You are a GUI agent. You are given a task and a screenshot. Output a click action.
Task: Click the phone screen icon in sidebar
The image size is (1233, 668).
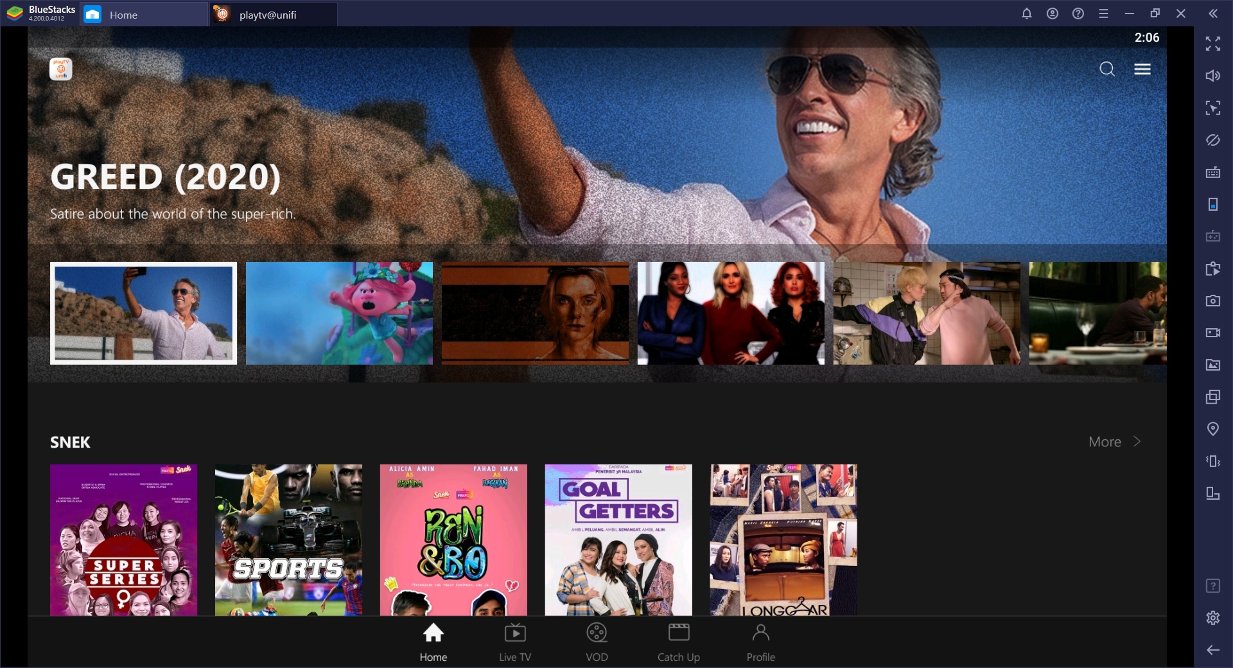(x=1213, y=204)
